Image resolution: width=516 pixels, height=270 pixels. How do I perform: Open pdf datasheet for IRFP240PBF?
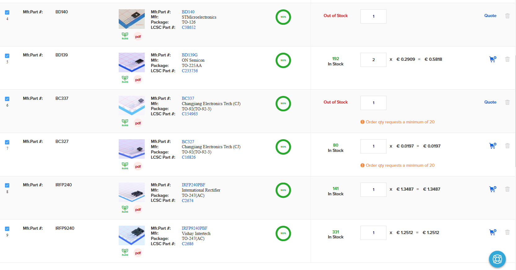[x=138, y=210]
